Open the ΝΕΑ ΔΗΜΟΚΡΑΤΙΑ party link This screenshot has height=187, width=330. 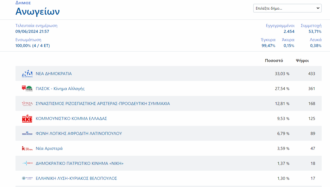54,74
